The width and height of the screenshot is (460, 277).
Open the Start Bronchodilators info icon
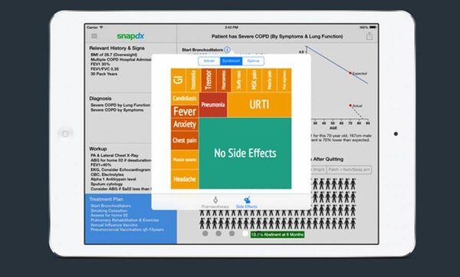227,50
